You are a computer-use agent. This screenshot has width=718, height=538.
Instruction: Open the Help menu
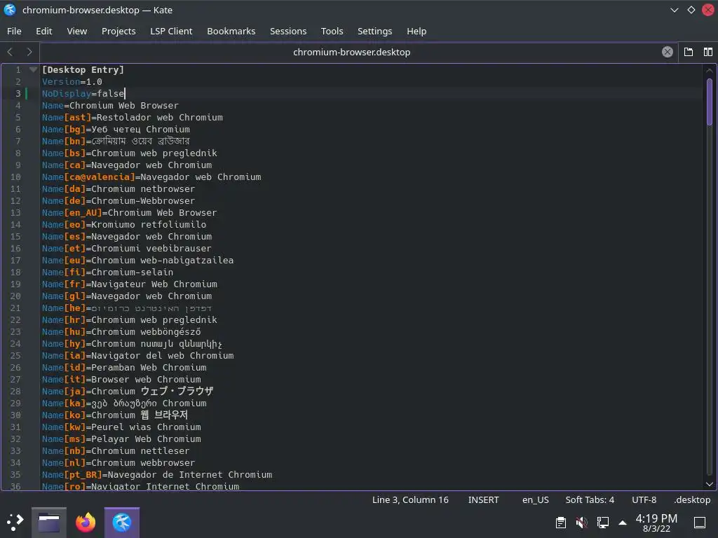pos(416,31)
